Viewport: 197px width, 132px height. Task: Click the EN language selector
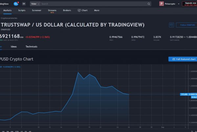(x=24, y=4)
